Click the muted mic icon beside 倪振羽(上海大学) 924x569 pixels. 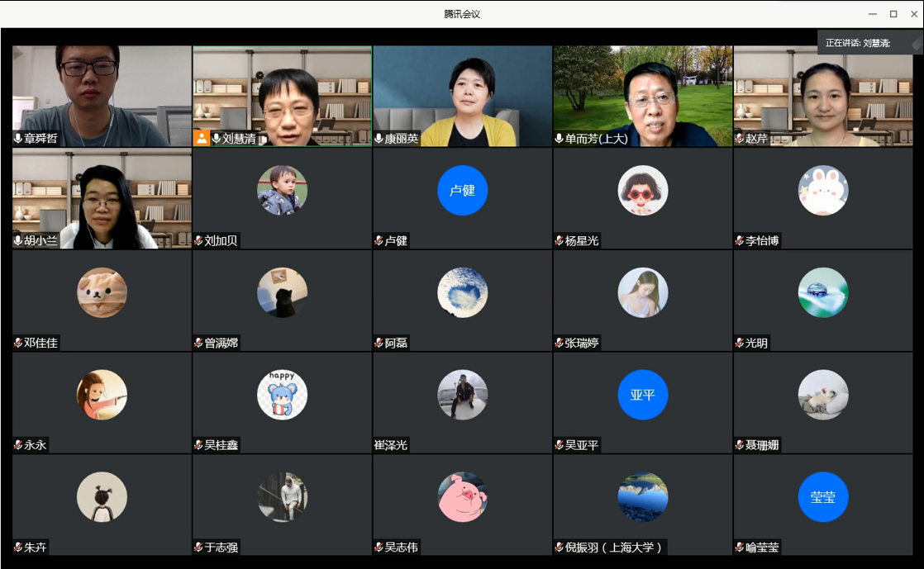tap(560, 548)
